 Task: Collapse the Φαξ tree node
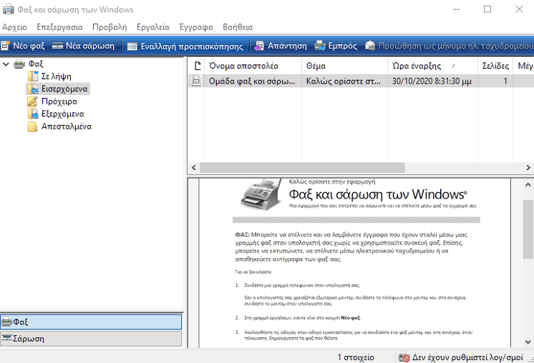pos(6,64)
